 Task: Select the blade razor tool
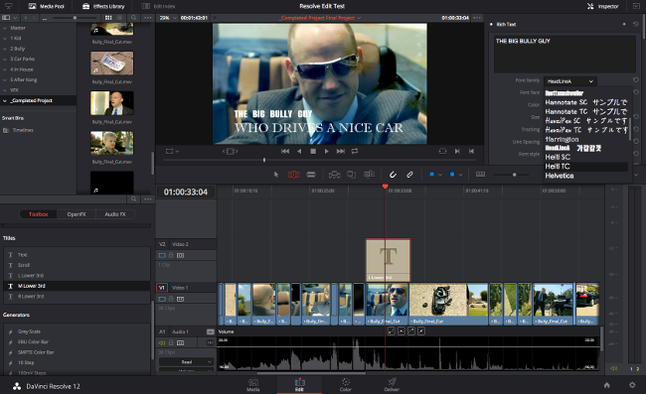tap(311, 175)
